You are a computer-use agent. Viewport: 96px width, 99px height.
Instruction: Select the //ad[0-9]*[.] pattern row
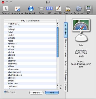point(30,24)
